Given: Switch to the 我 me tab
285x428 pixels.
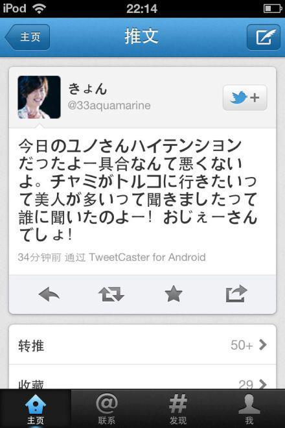Looking at the screenshot, I should [x=249, y=409].
